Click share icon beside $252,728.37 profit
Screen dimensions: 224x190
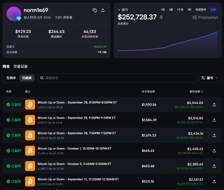point(161,17)
